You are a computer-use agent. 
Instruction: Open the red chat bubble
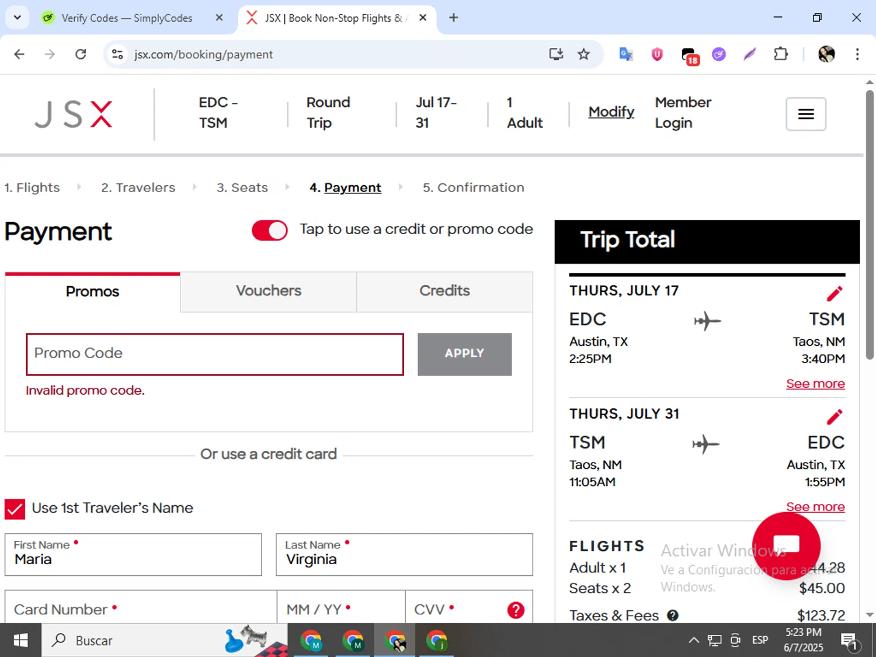click(x=786, y=545)
